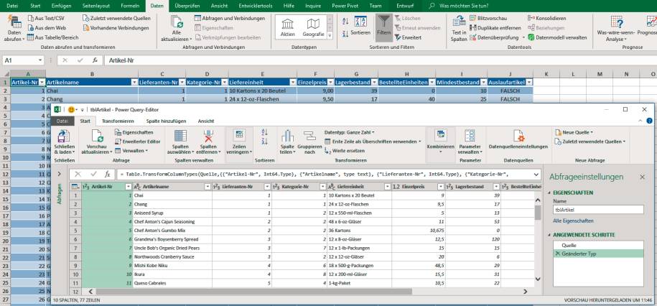Open Vorhandene Verbindungen in Excel ribbon
Viewport: 657px width, 306px height.
click(116, 28)
